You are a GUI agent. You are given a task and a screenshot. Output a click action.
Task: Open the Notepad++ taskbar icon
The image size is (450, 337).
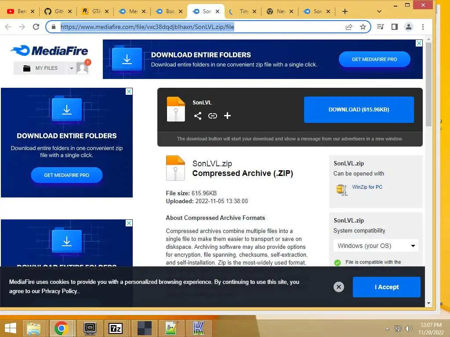point(172,328)
